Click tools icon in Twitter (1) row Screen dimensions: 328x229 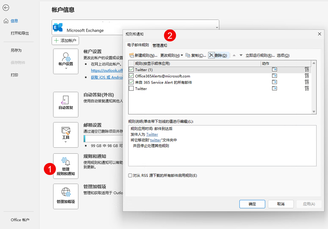click(307, 69)
